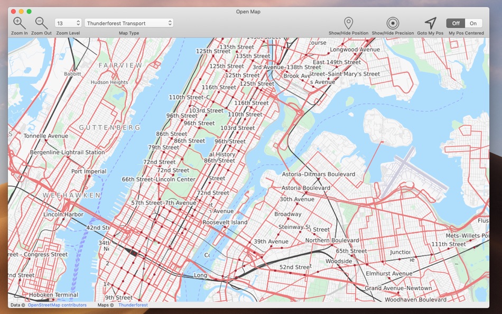Click the 52nd Street label

click(x=295, y=267)
